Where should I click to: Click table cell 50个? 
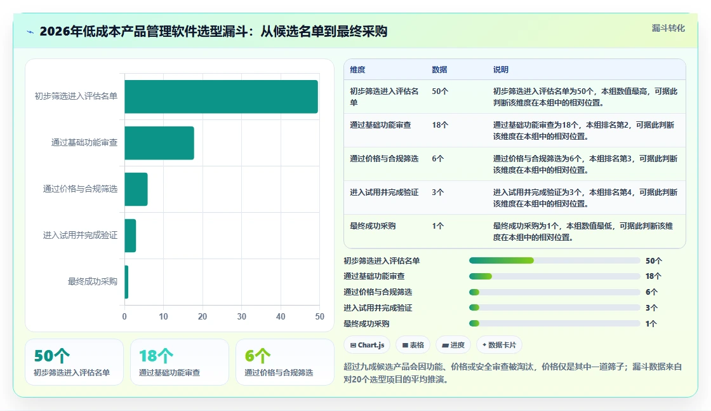point(440,91)
